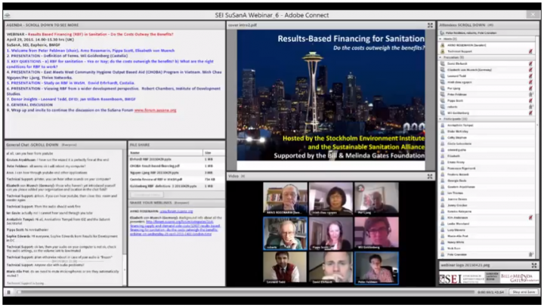Collapse the Participants group in Attendees
Image resolution: width=544 pixels, height=308 pixels.
pos(439,117)
